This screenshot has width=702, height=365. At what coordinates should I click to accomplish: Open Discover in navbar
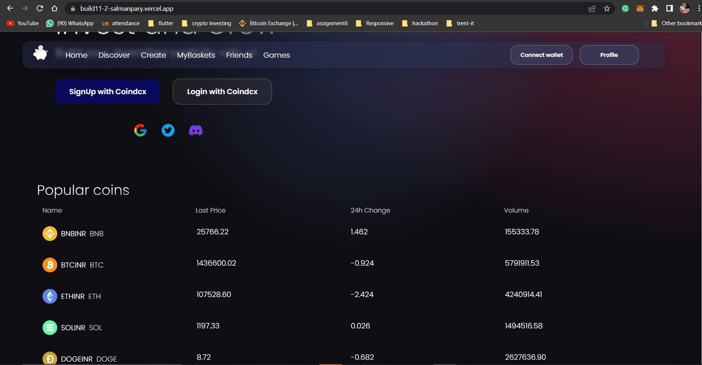click(114, 55)
